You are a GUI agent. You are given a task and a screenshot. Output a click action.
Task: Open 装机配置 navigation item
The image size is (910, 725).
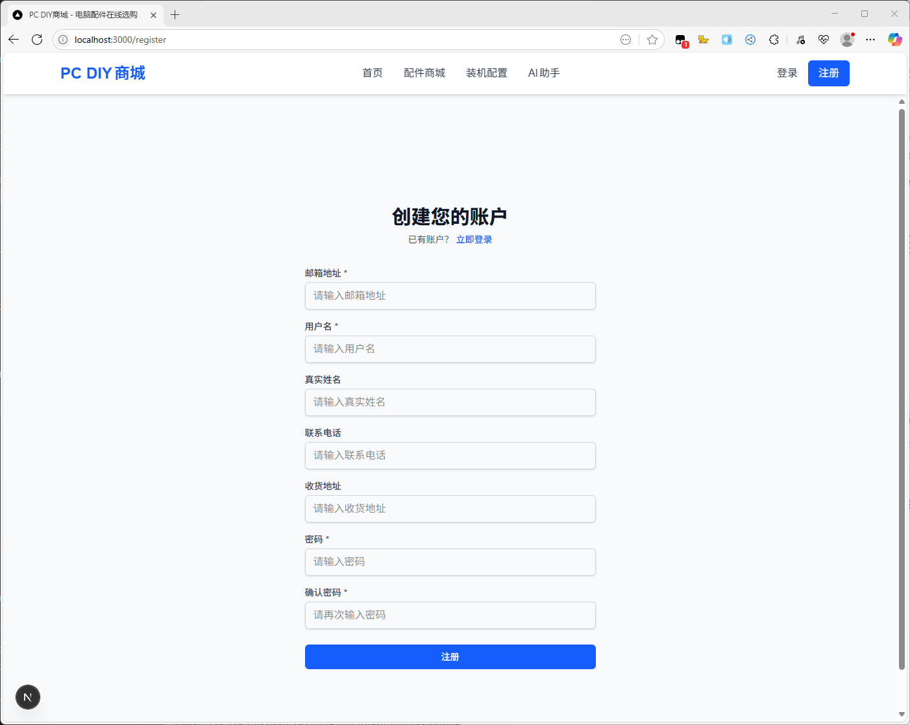[487, 73]
